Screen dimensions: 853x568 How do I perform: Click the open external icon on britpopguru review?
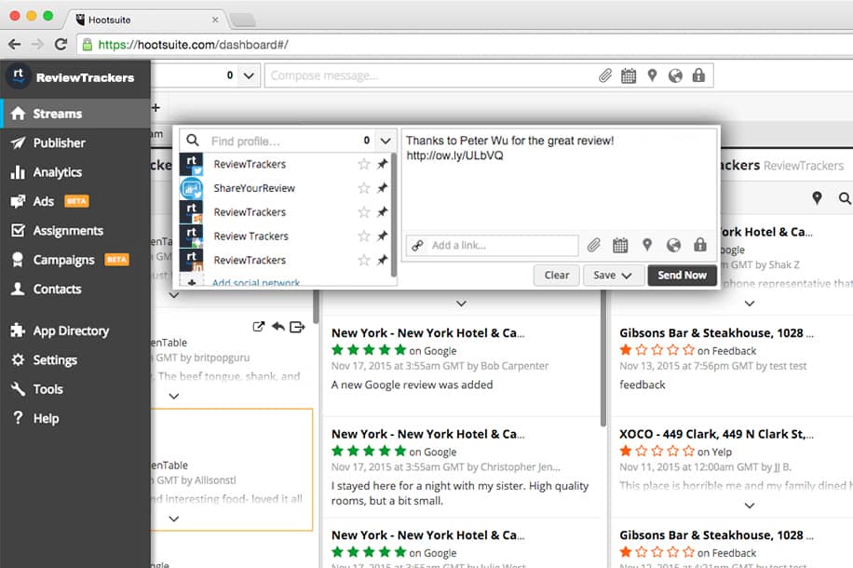pyautogui.click(x=259, y=327)
